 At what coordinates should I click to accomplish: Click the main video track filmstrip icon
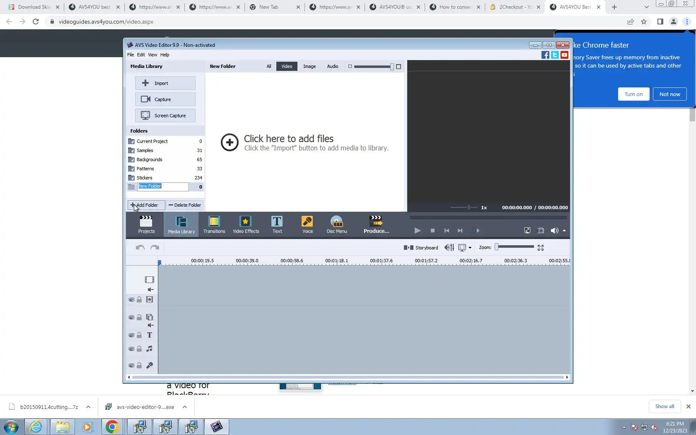coord(150,280)
